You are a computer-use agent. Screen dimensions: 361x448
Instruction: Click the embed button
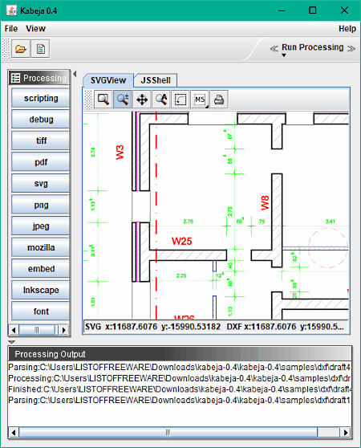(x=41, y=269)
